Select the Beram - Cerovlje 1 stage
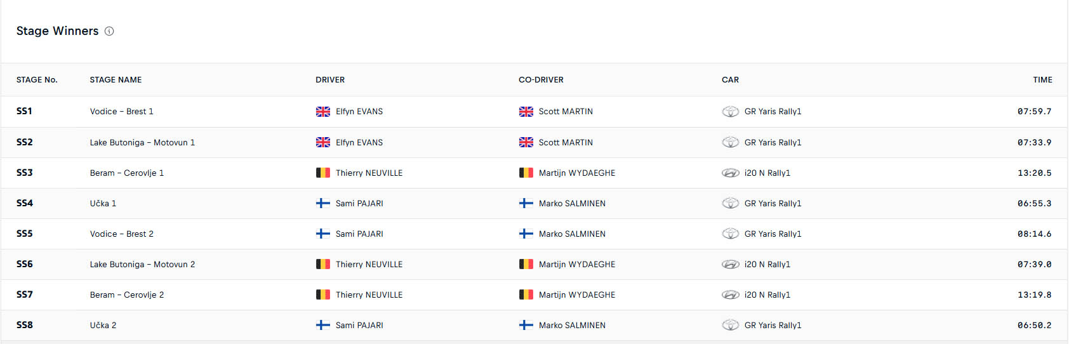The image size is (1069, 344). tap(127, 173)
